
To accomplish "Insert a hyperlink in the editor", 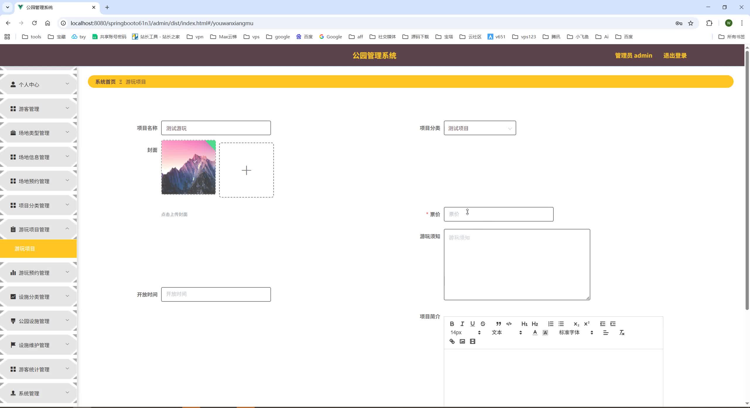I will pyautogui.click(x=451, y=341).
